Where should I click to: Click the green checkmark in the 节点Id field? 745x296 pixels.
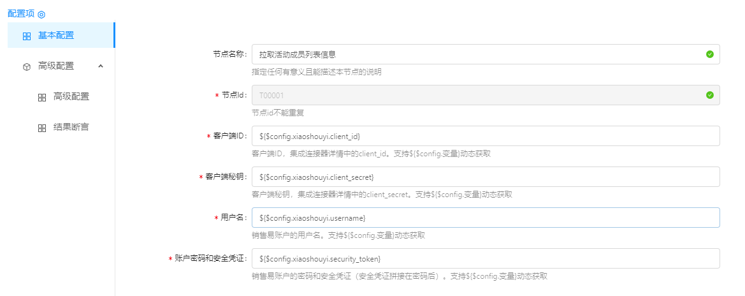pyautogui.click(x=709, y=95)
